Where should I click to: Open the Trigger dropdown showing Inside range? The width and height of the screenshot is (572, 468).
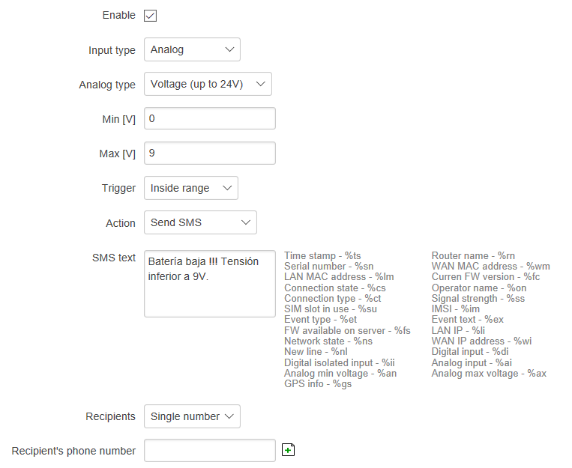(x=191, y=188)
